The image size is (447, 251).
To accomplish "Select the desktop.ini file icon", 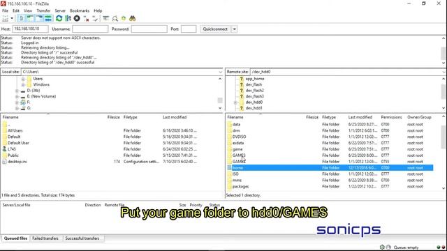I will (x=4, y=162).
